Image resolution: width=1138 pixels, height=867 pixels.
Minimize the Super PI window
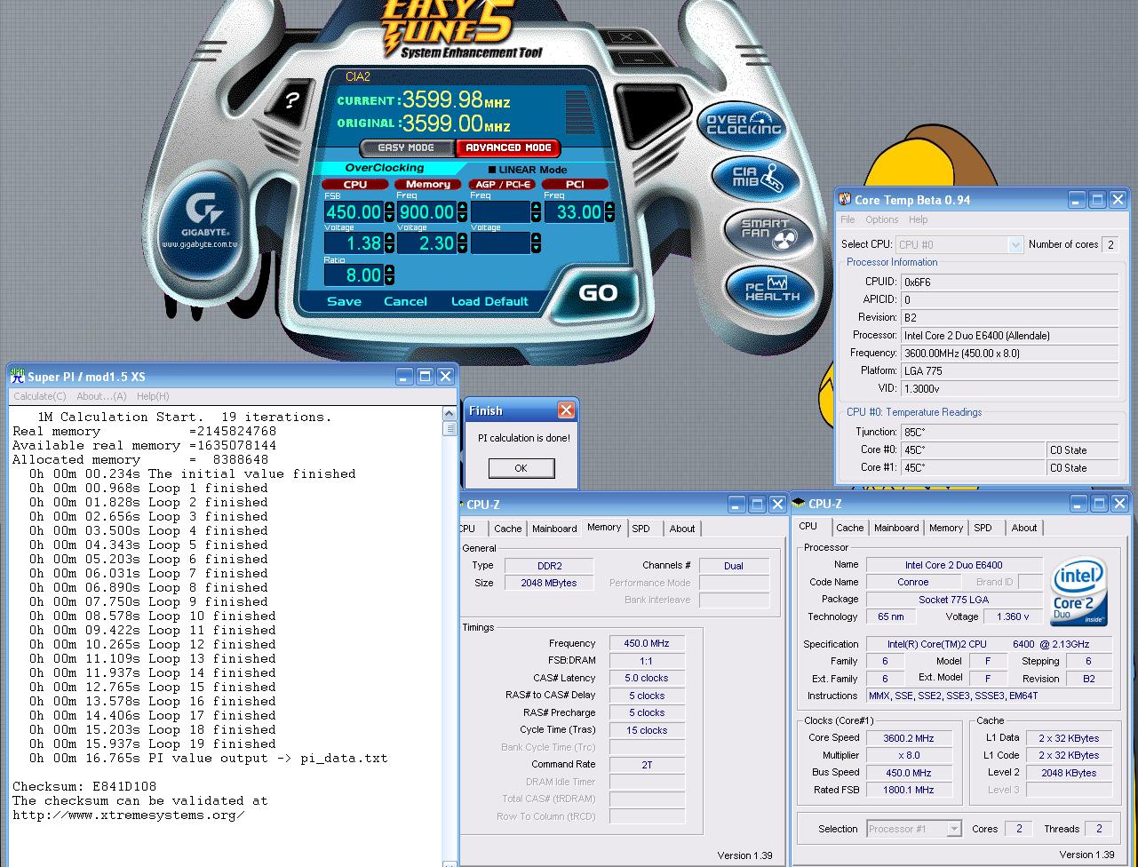point(404,377)
